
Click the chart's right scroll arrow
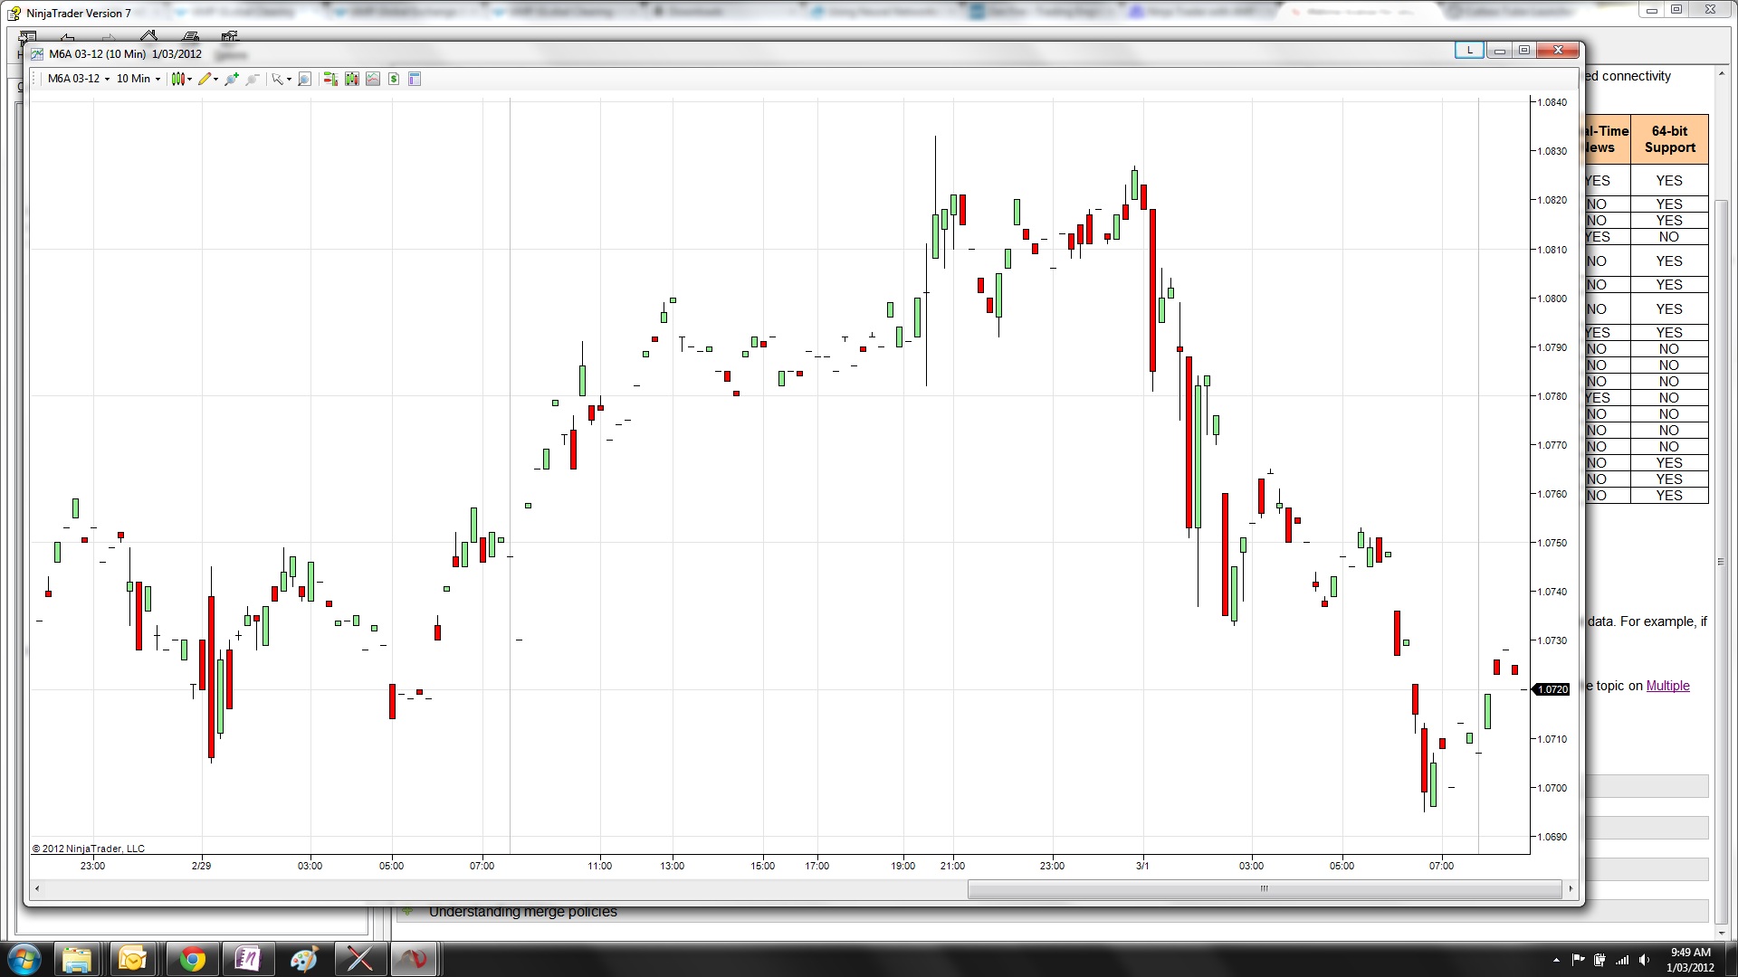coord(1571,888)
